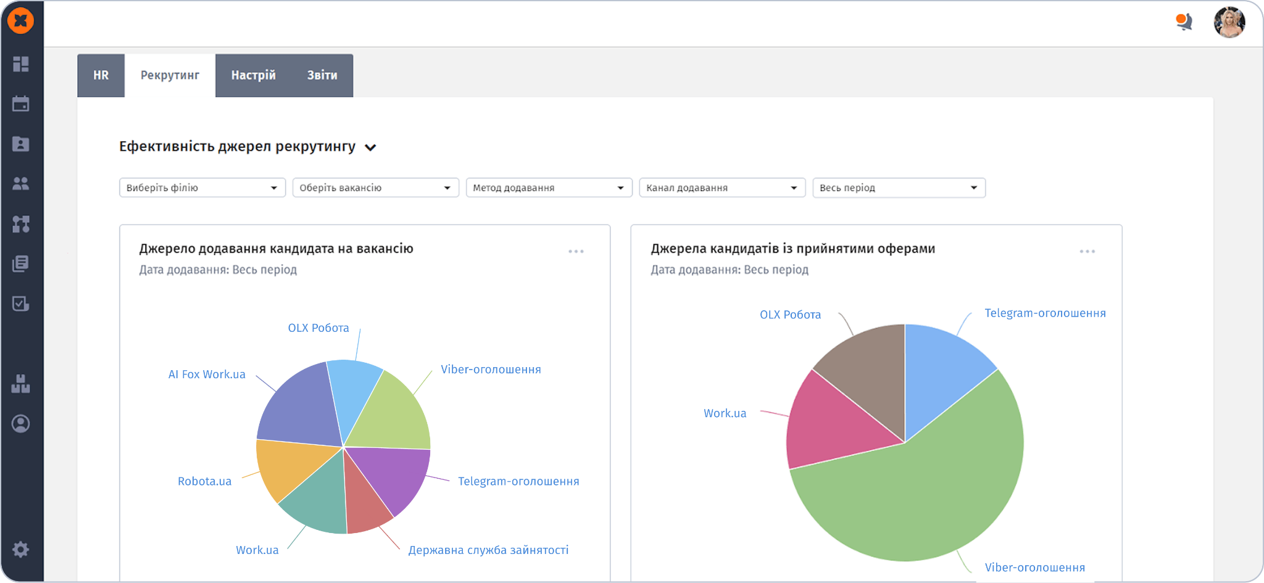Open the user profile circle sidebar icon

tap(21, 424)
